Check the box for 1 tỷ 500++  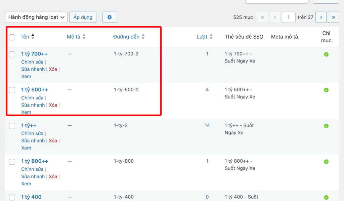tap(12, 90)
